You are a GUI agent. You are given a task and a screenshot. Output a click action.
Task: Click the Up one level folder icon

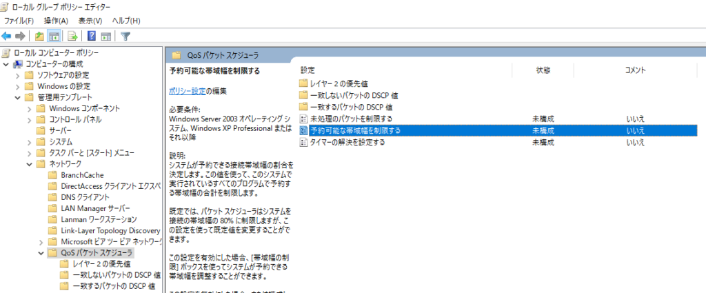(39, 36)
